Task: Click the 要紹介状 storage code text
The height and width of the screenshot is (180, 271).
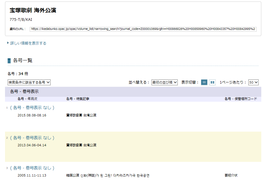Action: point(231,175)
